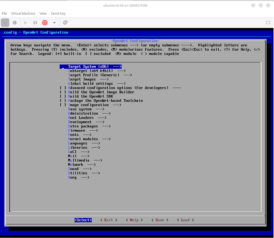Check Build the OpenWrt SDK option
This screenshot has height=238, width=274.
click(63, 96)
